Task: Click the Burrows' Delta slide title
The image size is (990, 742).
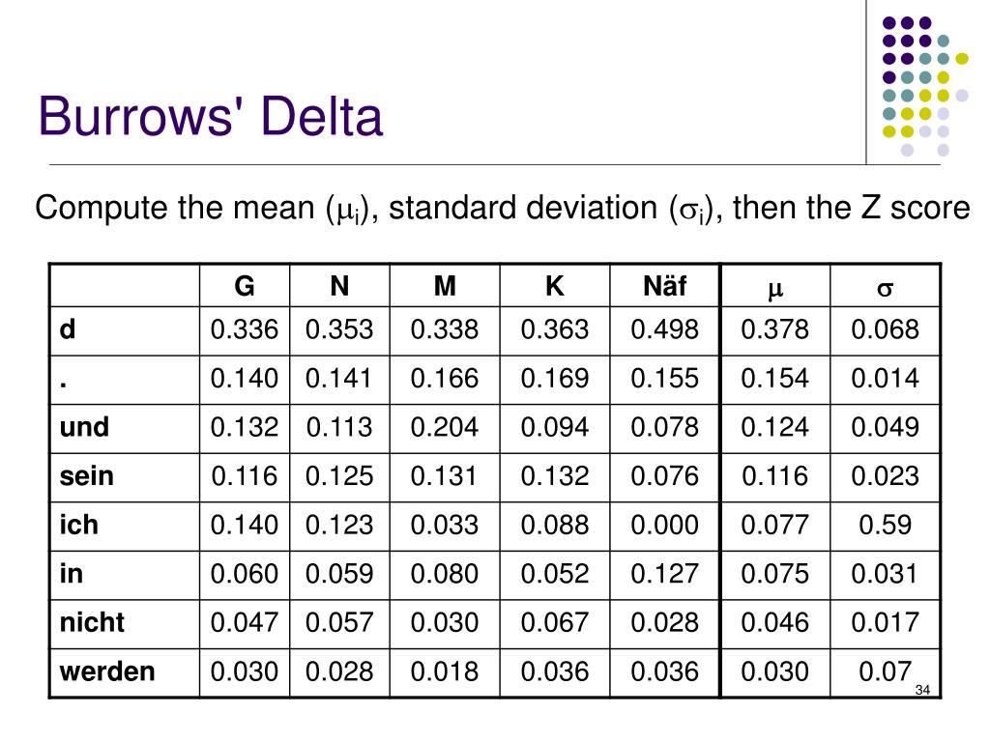Action: [210, 116]
